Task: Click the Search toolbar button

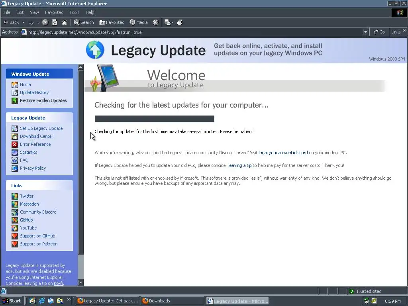Action: (x=84, y=22)
